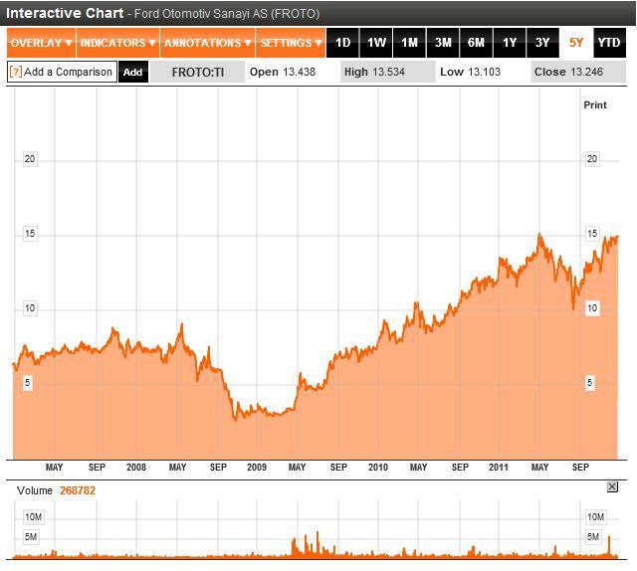Click the Low 13.103 value
Image resolution: width=637 pixels, height=571 pixels.
[471, 72]
